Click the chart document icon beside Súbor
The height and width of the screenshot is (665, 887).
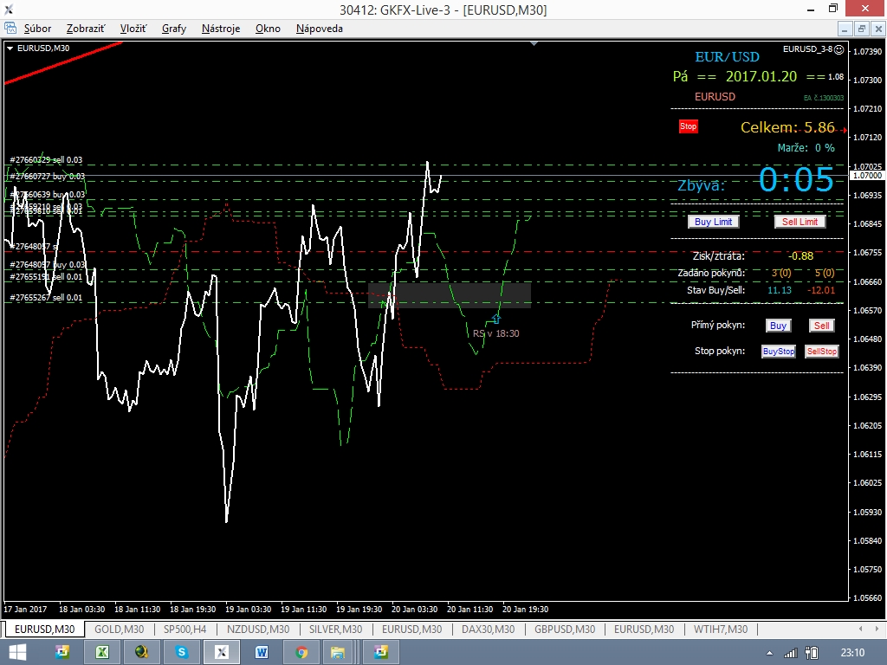(x=10, y=29)
